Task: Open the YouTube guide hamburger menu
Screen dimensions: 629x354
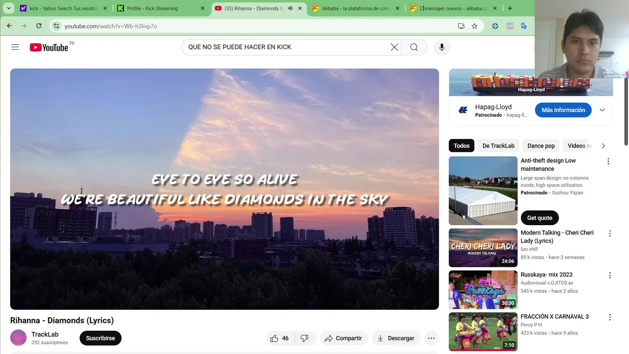Action: [15, 47]
